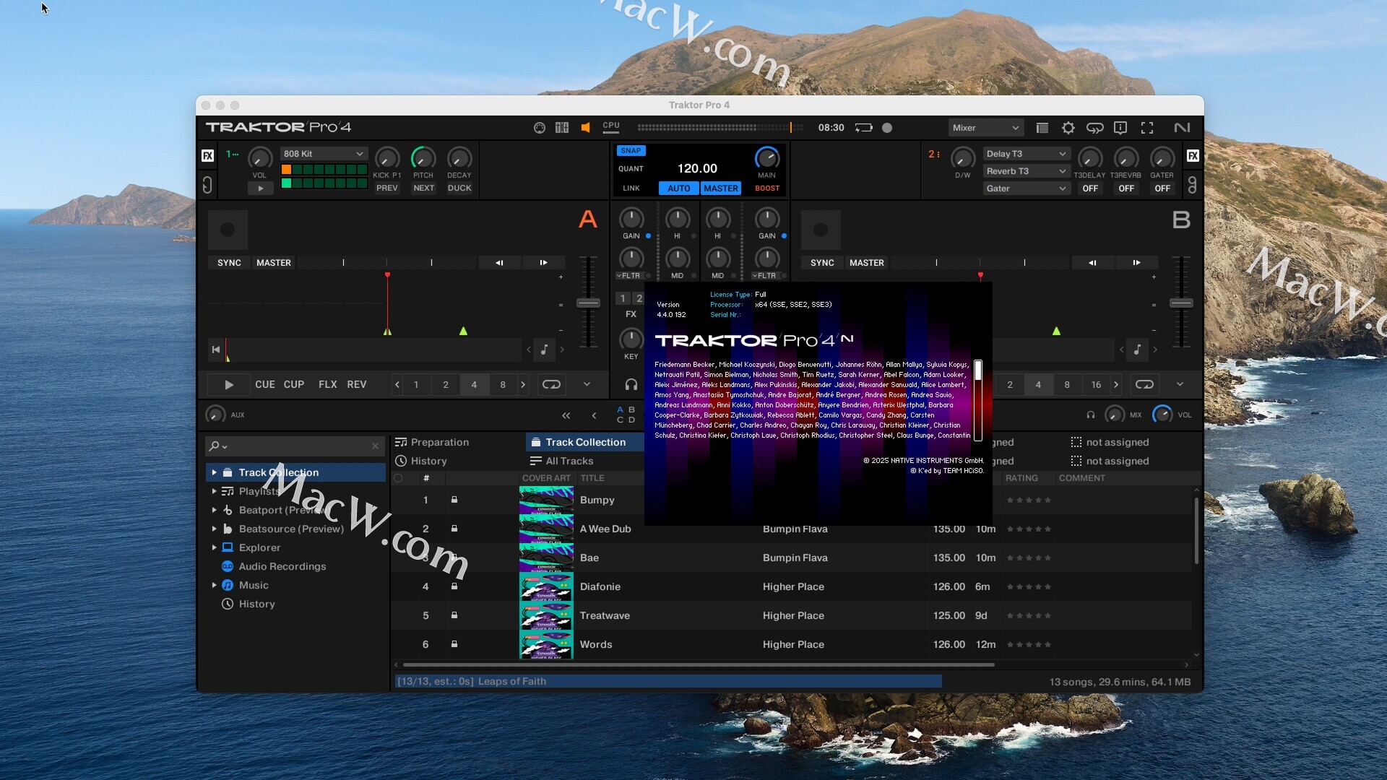Toggle the SNAP button on
The image size is (1387, 780).
tap(631, 151)
